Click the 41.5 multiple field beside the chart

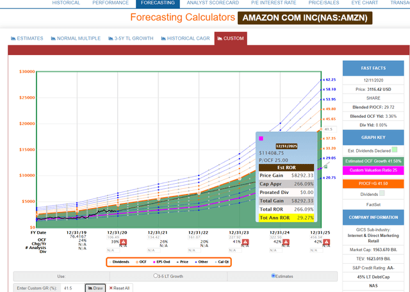(330, 129)
